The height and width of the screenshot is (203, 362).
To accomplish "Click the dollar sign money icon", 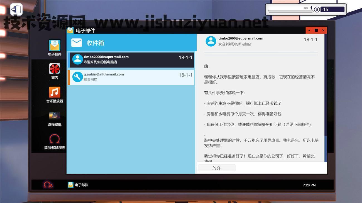I will [317, 9].
